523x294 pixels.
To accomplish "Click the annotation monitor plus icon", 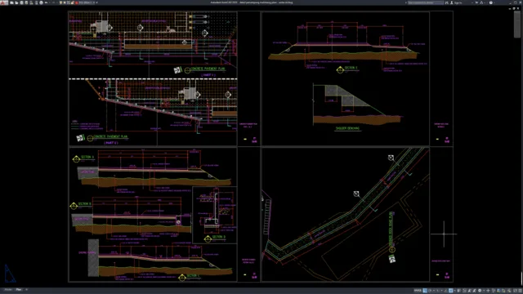I will tap(488, 291).
